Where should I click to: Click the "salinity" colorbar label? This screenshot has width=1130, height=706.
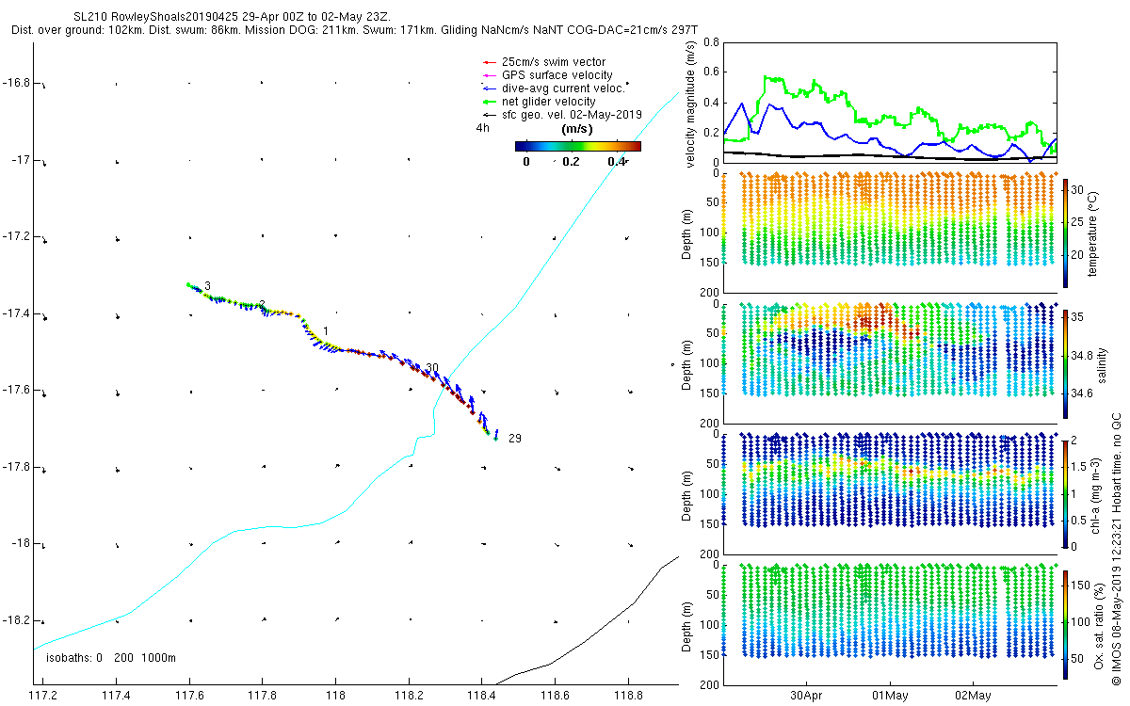pos(1102,364)
